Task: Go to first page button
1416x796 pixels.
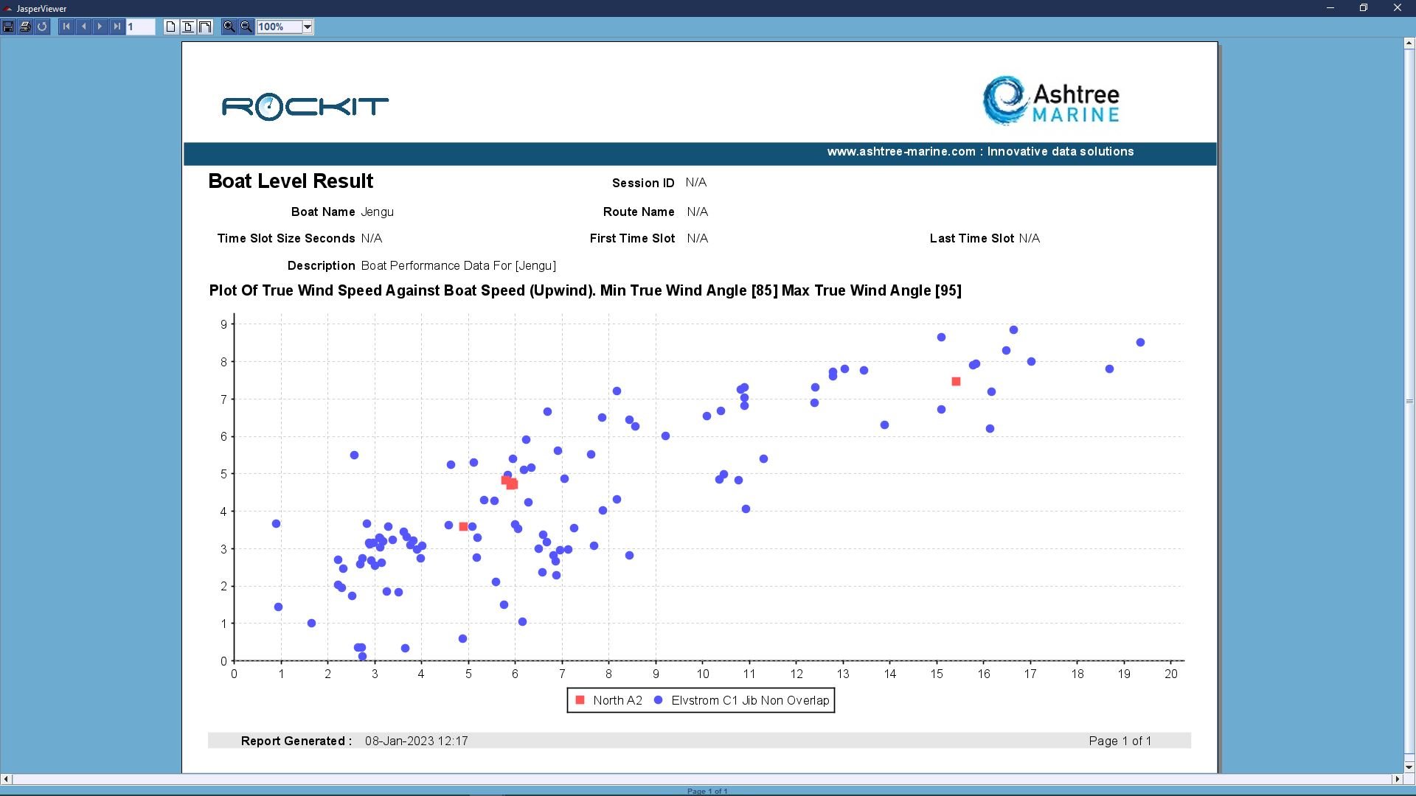Action: [x=66, y=27]
